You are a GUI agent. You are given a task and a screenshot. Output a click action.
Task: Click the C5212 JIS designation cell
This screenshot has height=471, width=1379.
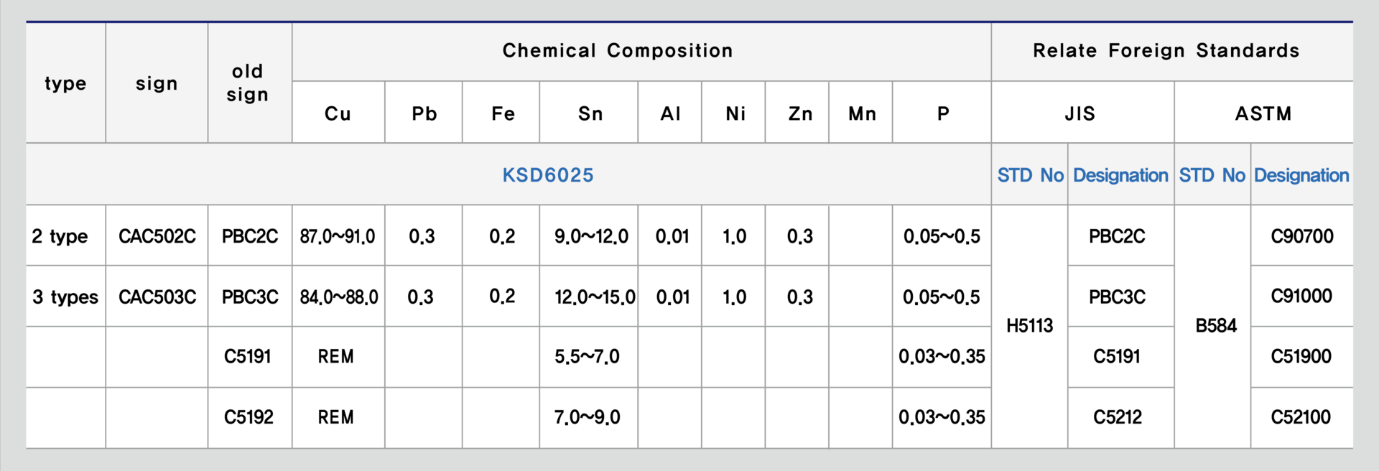tap(1118, 417)
